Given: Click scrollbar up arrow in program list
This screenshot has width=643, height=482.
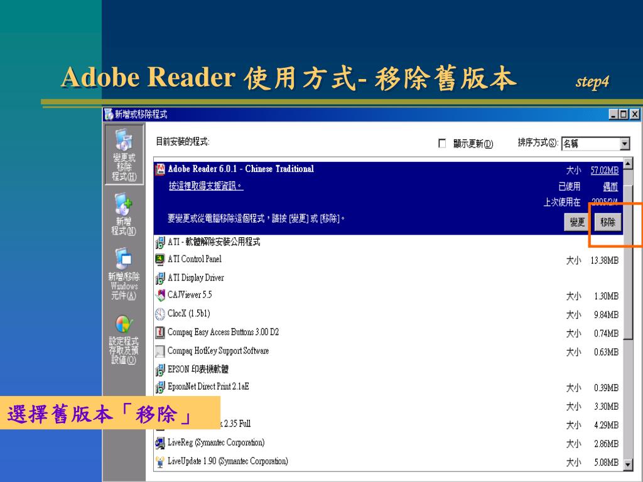Looking at the screenshot, I should click(628, 163).
